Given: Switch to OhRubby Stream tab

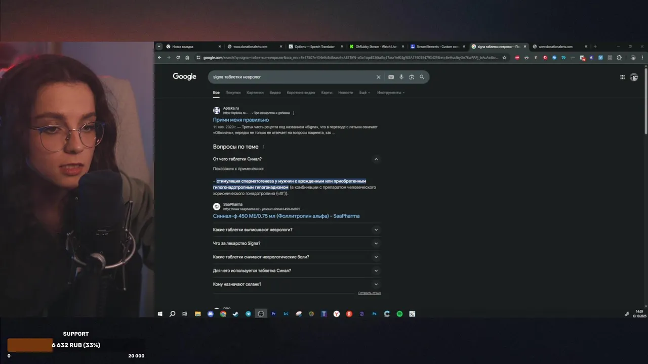Looking at the screenshot, I should (x=376, y=47).
